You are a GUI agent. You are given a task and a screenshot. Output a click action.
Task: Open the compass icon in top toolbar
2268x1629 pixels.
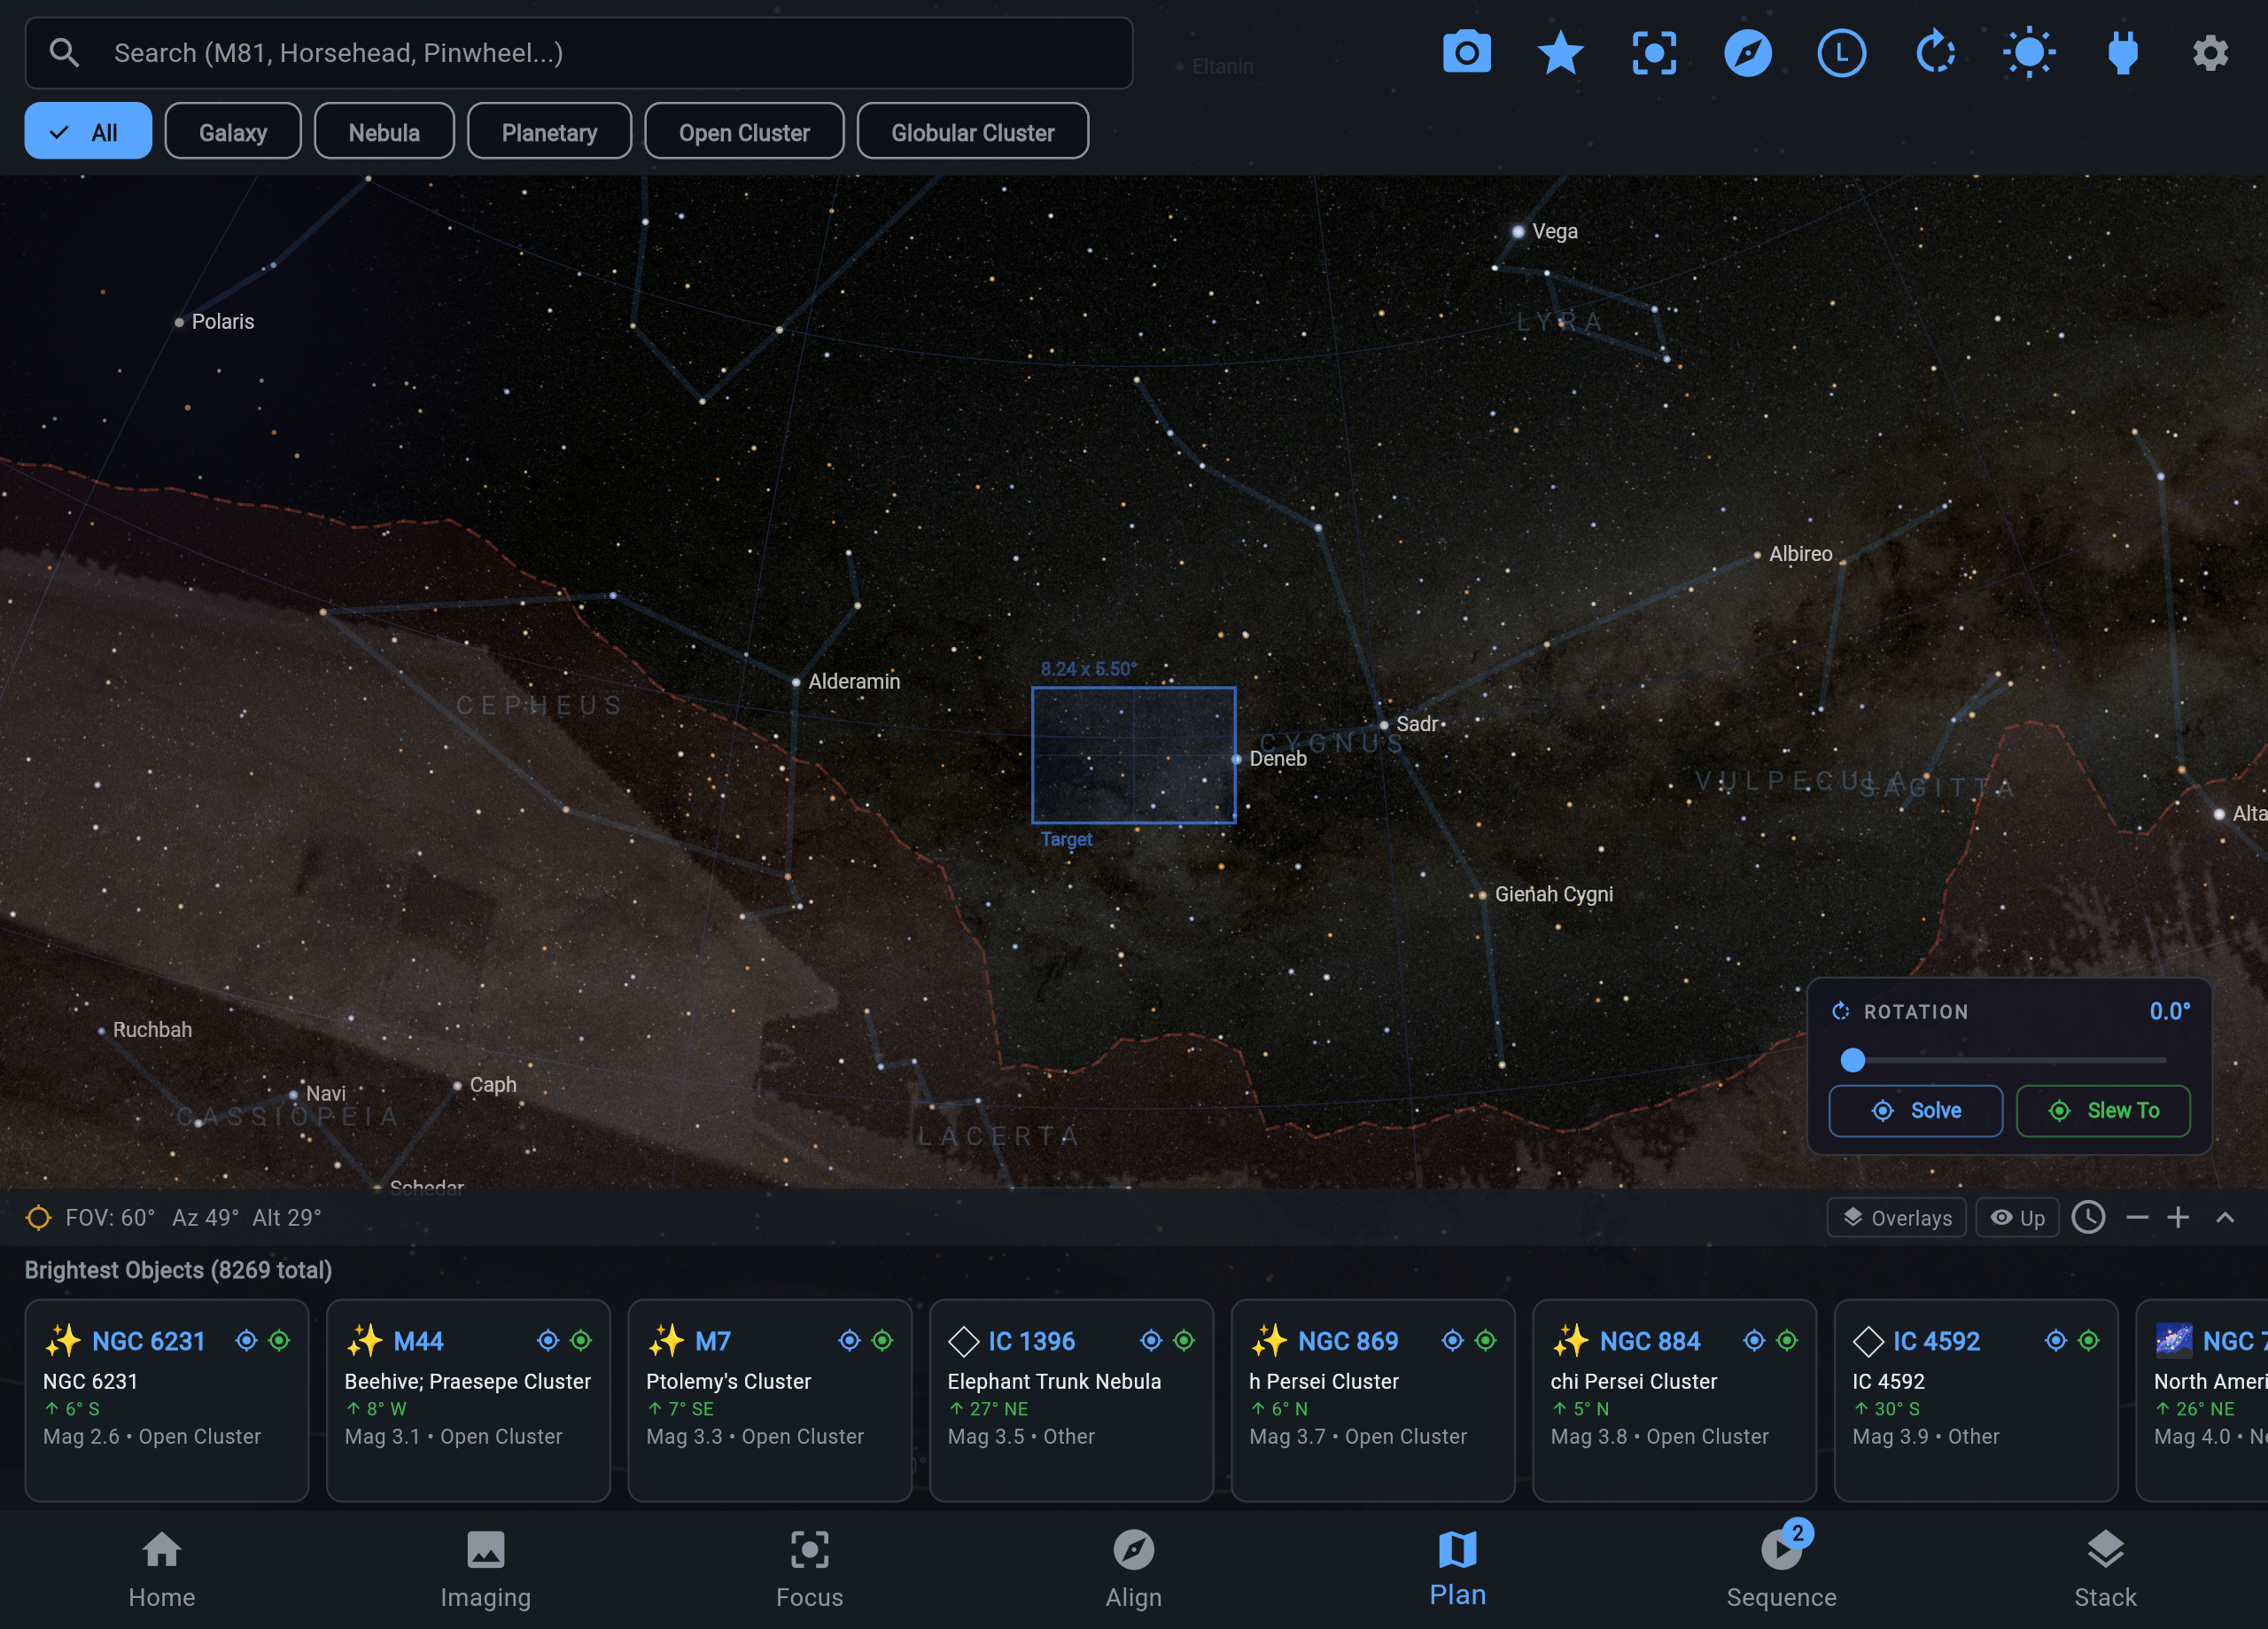tap(1747, 52)
